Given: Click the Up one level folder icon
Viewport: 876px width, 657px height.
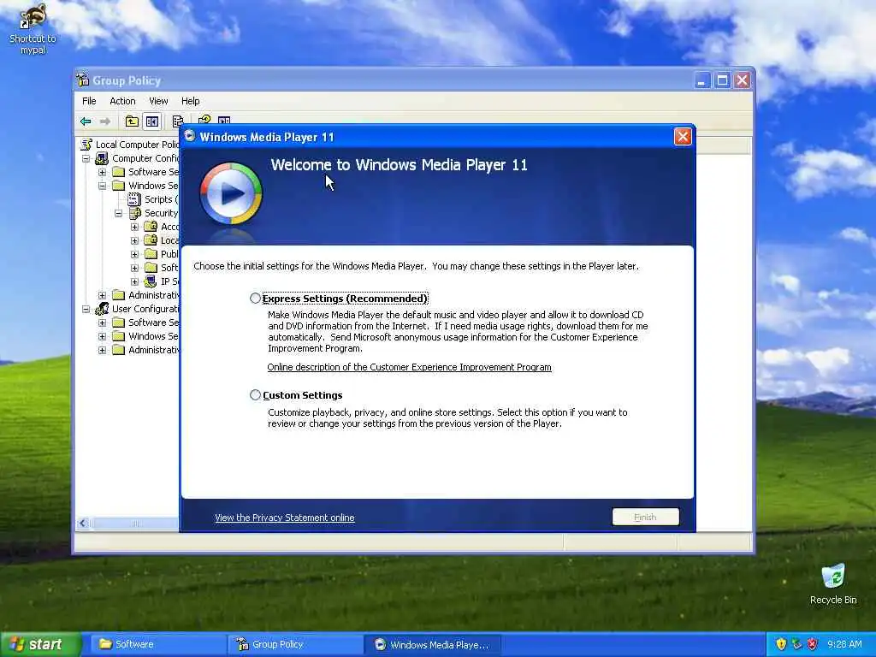Looking at the screenshot, I should [x=132, y=121].
